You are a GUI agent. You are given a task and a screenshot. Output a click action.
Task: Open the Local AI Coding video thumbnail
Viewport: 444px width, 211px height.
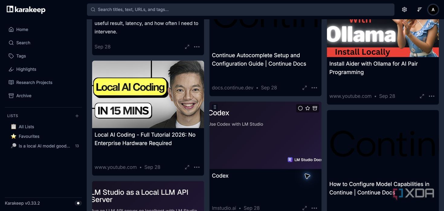tap(148, 94)
